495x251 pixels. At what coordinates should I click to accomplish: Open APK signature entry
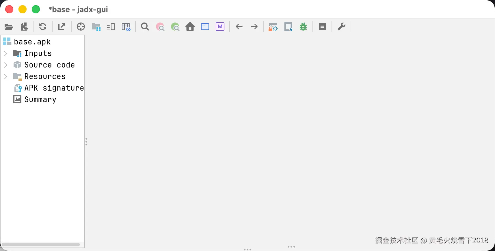(x=49, y=88)
